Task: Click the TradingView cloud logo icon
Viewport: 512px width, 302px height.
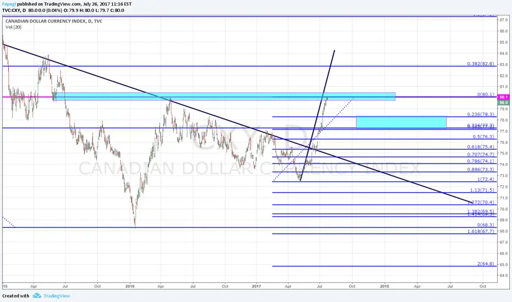Action: [37, 295]
